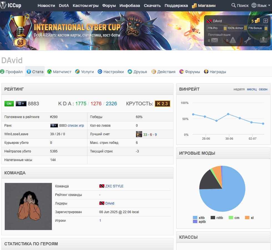Switch to the Матчлист tab
272x250 pixels.
pos(59,72)
